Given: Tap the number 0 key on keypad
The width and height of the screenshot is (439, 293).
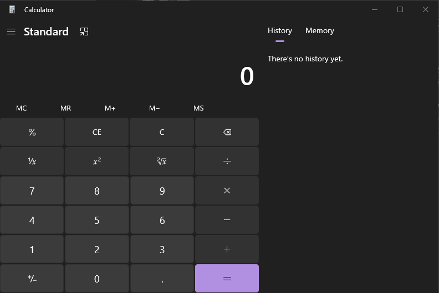Looking at the screenshot, I should tap(97, 279).
